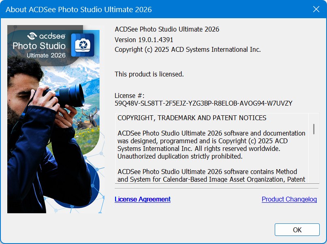The width and height of the screenshot is (327, 244).
Task: Click the 'This product is licensed' text
Action: tap(149, 74)
